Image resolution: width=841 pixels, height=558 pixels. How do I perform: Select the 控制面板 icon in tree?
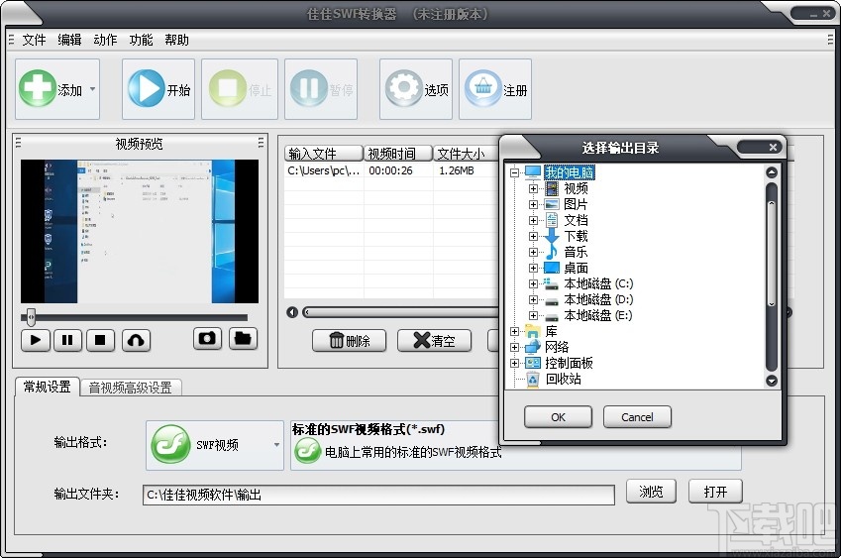(533, 363)
